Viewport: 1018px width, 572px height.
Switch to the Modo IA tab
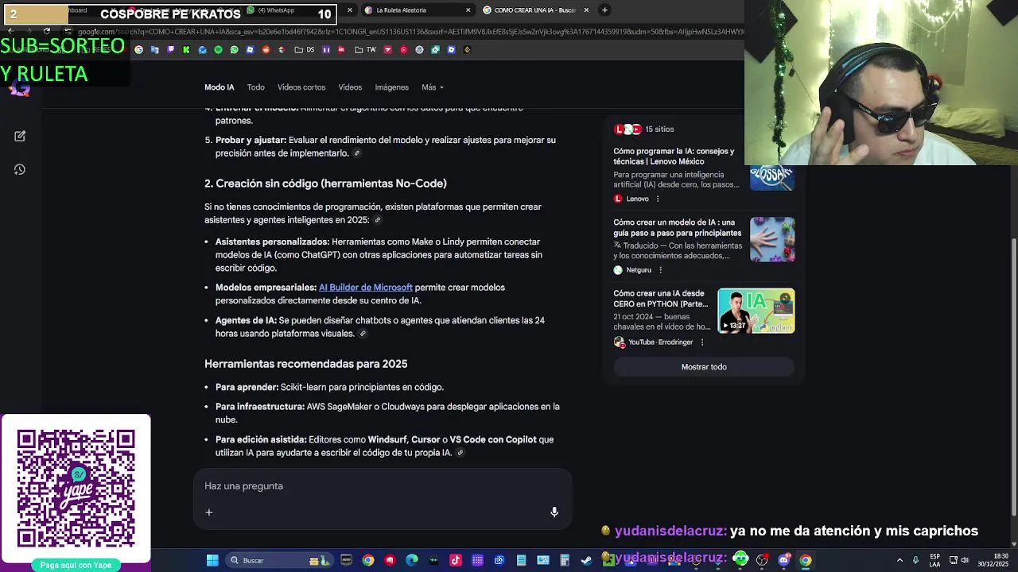(x=220, y=87)
